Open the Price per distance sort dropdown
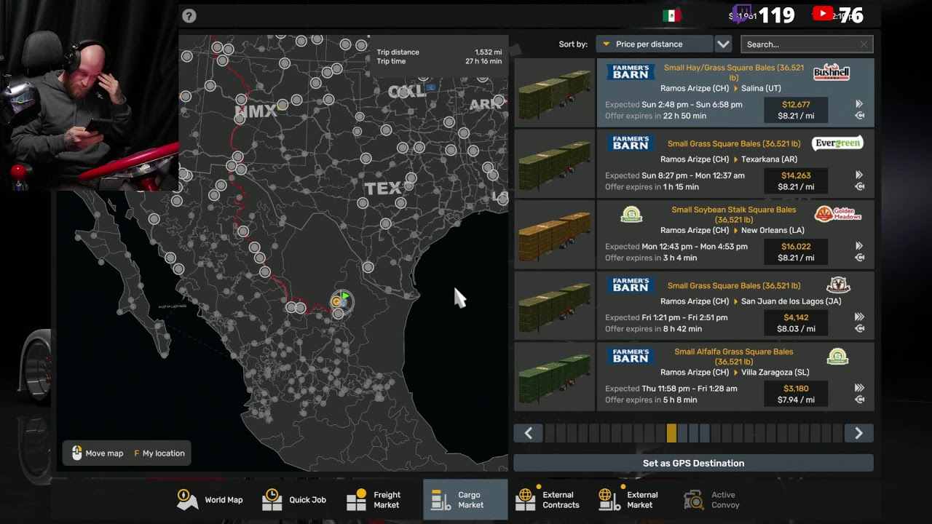This screenshot has height=524, width=932. click(x=654, y=44)
